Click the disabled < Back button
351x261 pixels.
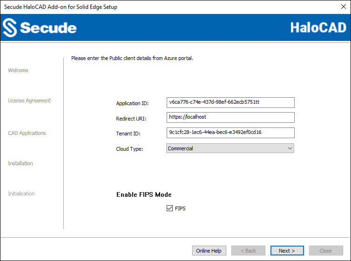pyautogui.click(x=248, y=250)
